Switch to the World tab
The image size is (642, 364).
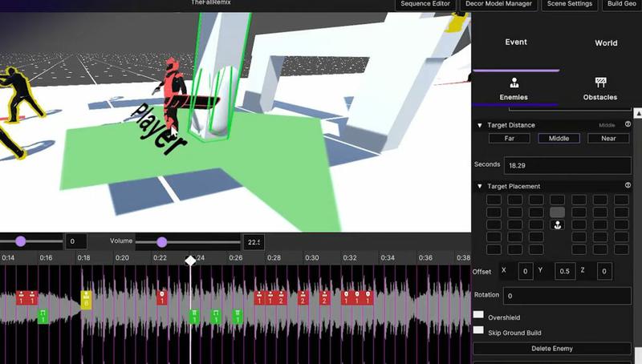point(606,43)
